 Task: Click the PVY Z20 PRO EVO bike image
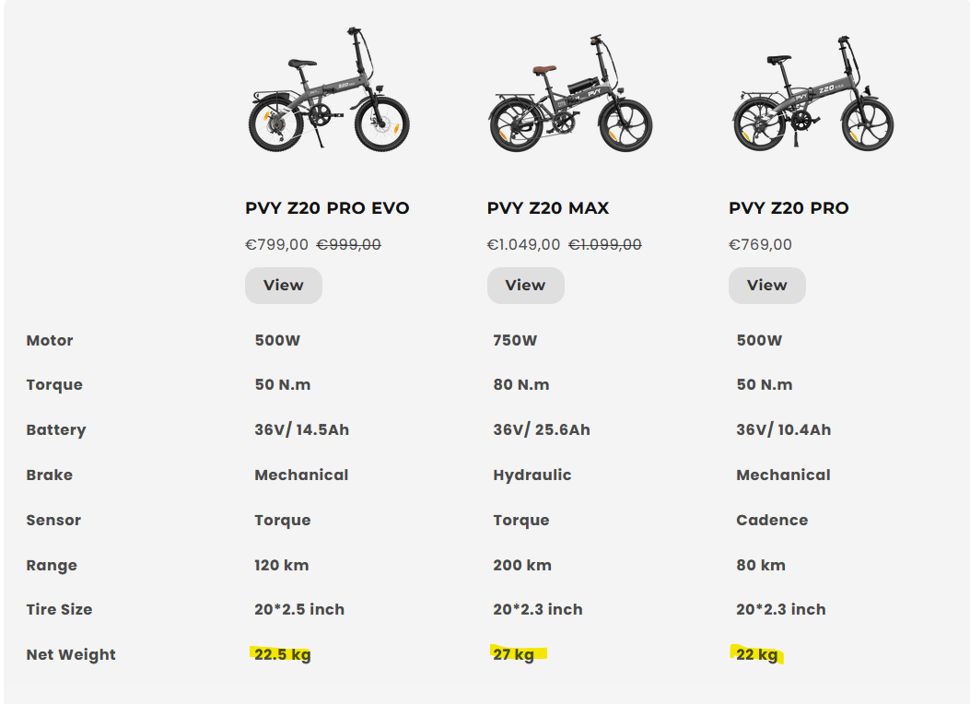click(x=329, y=90)
